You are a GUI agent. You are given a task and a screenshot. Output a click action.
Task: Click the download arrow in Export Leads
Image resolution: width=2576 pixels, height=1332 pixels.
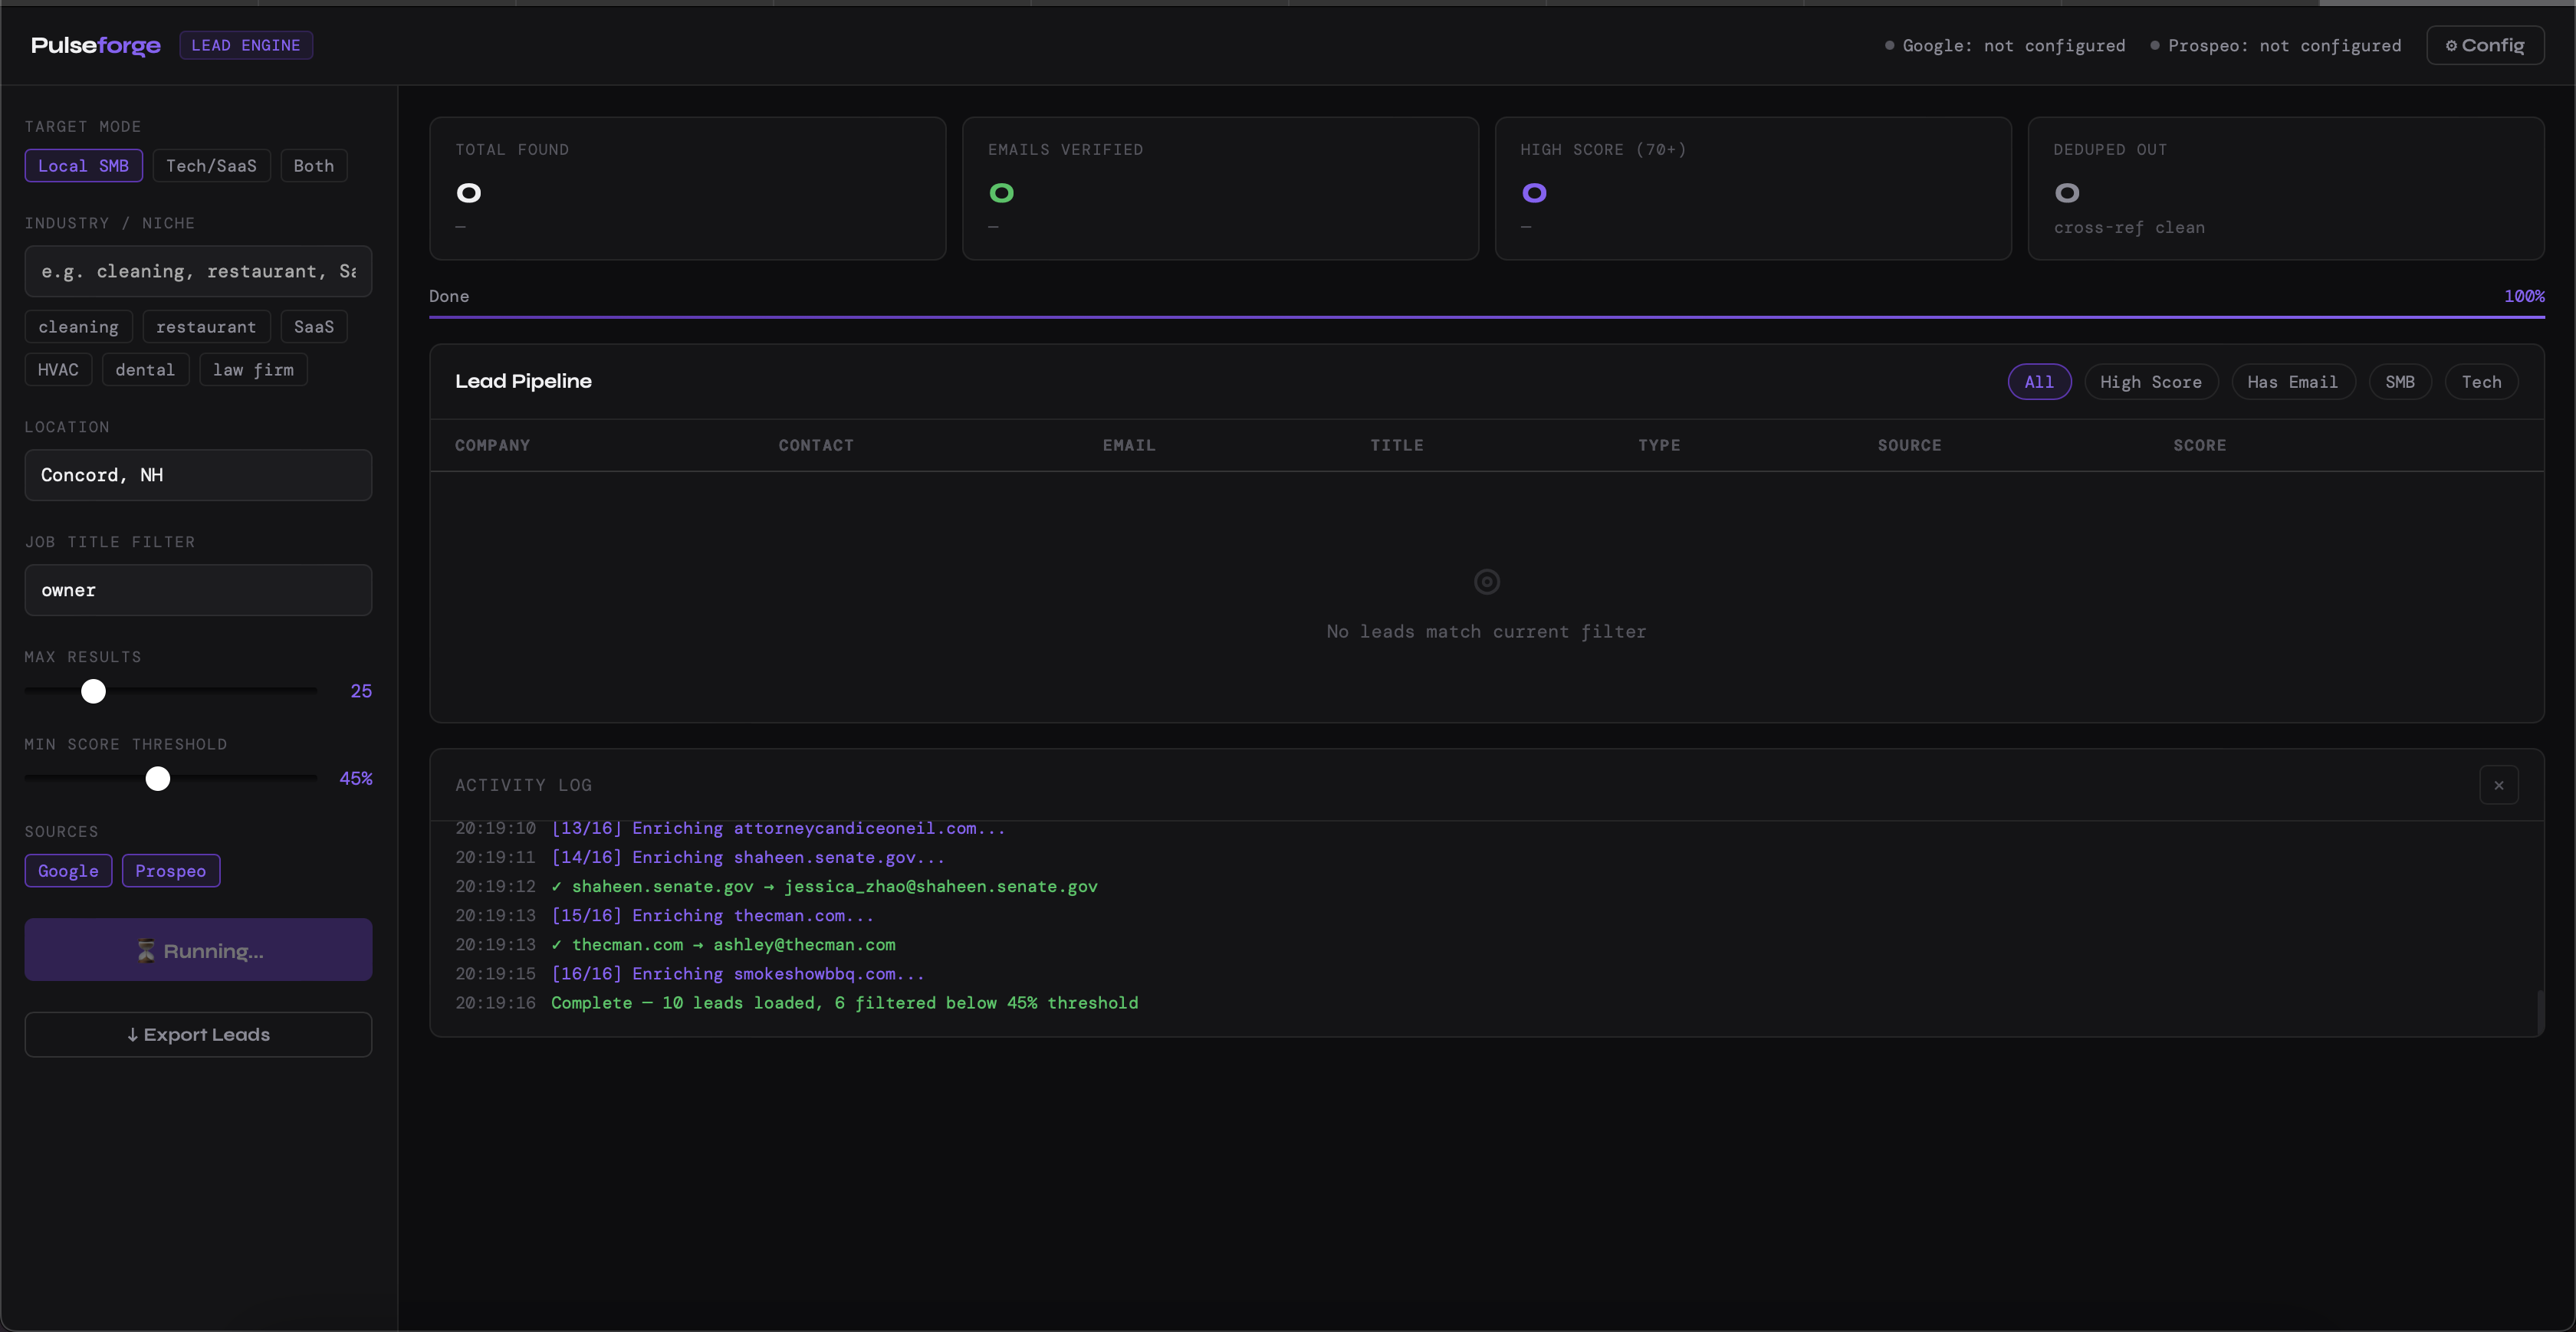pyautogui.click(x=131, y=1035)
